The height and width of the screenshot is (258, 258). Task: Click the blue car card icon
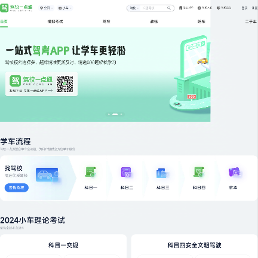click(x=48, y=175)
